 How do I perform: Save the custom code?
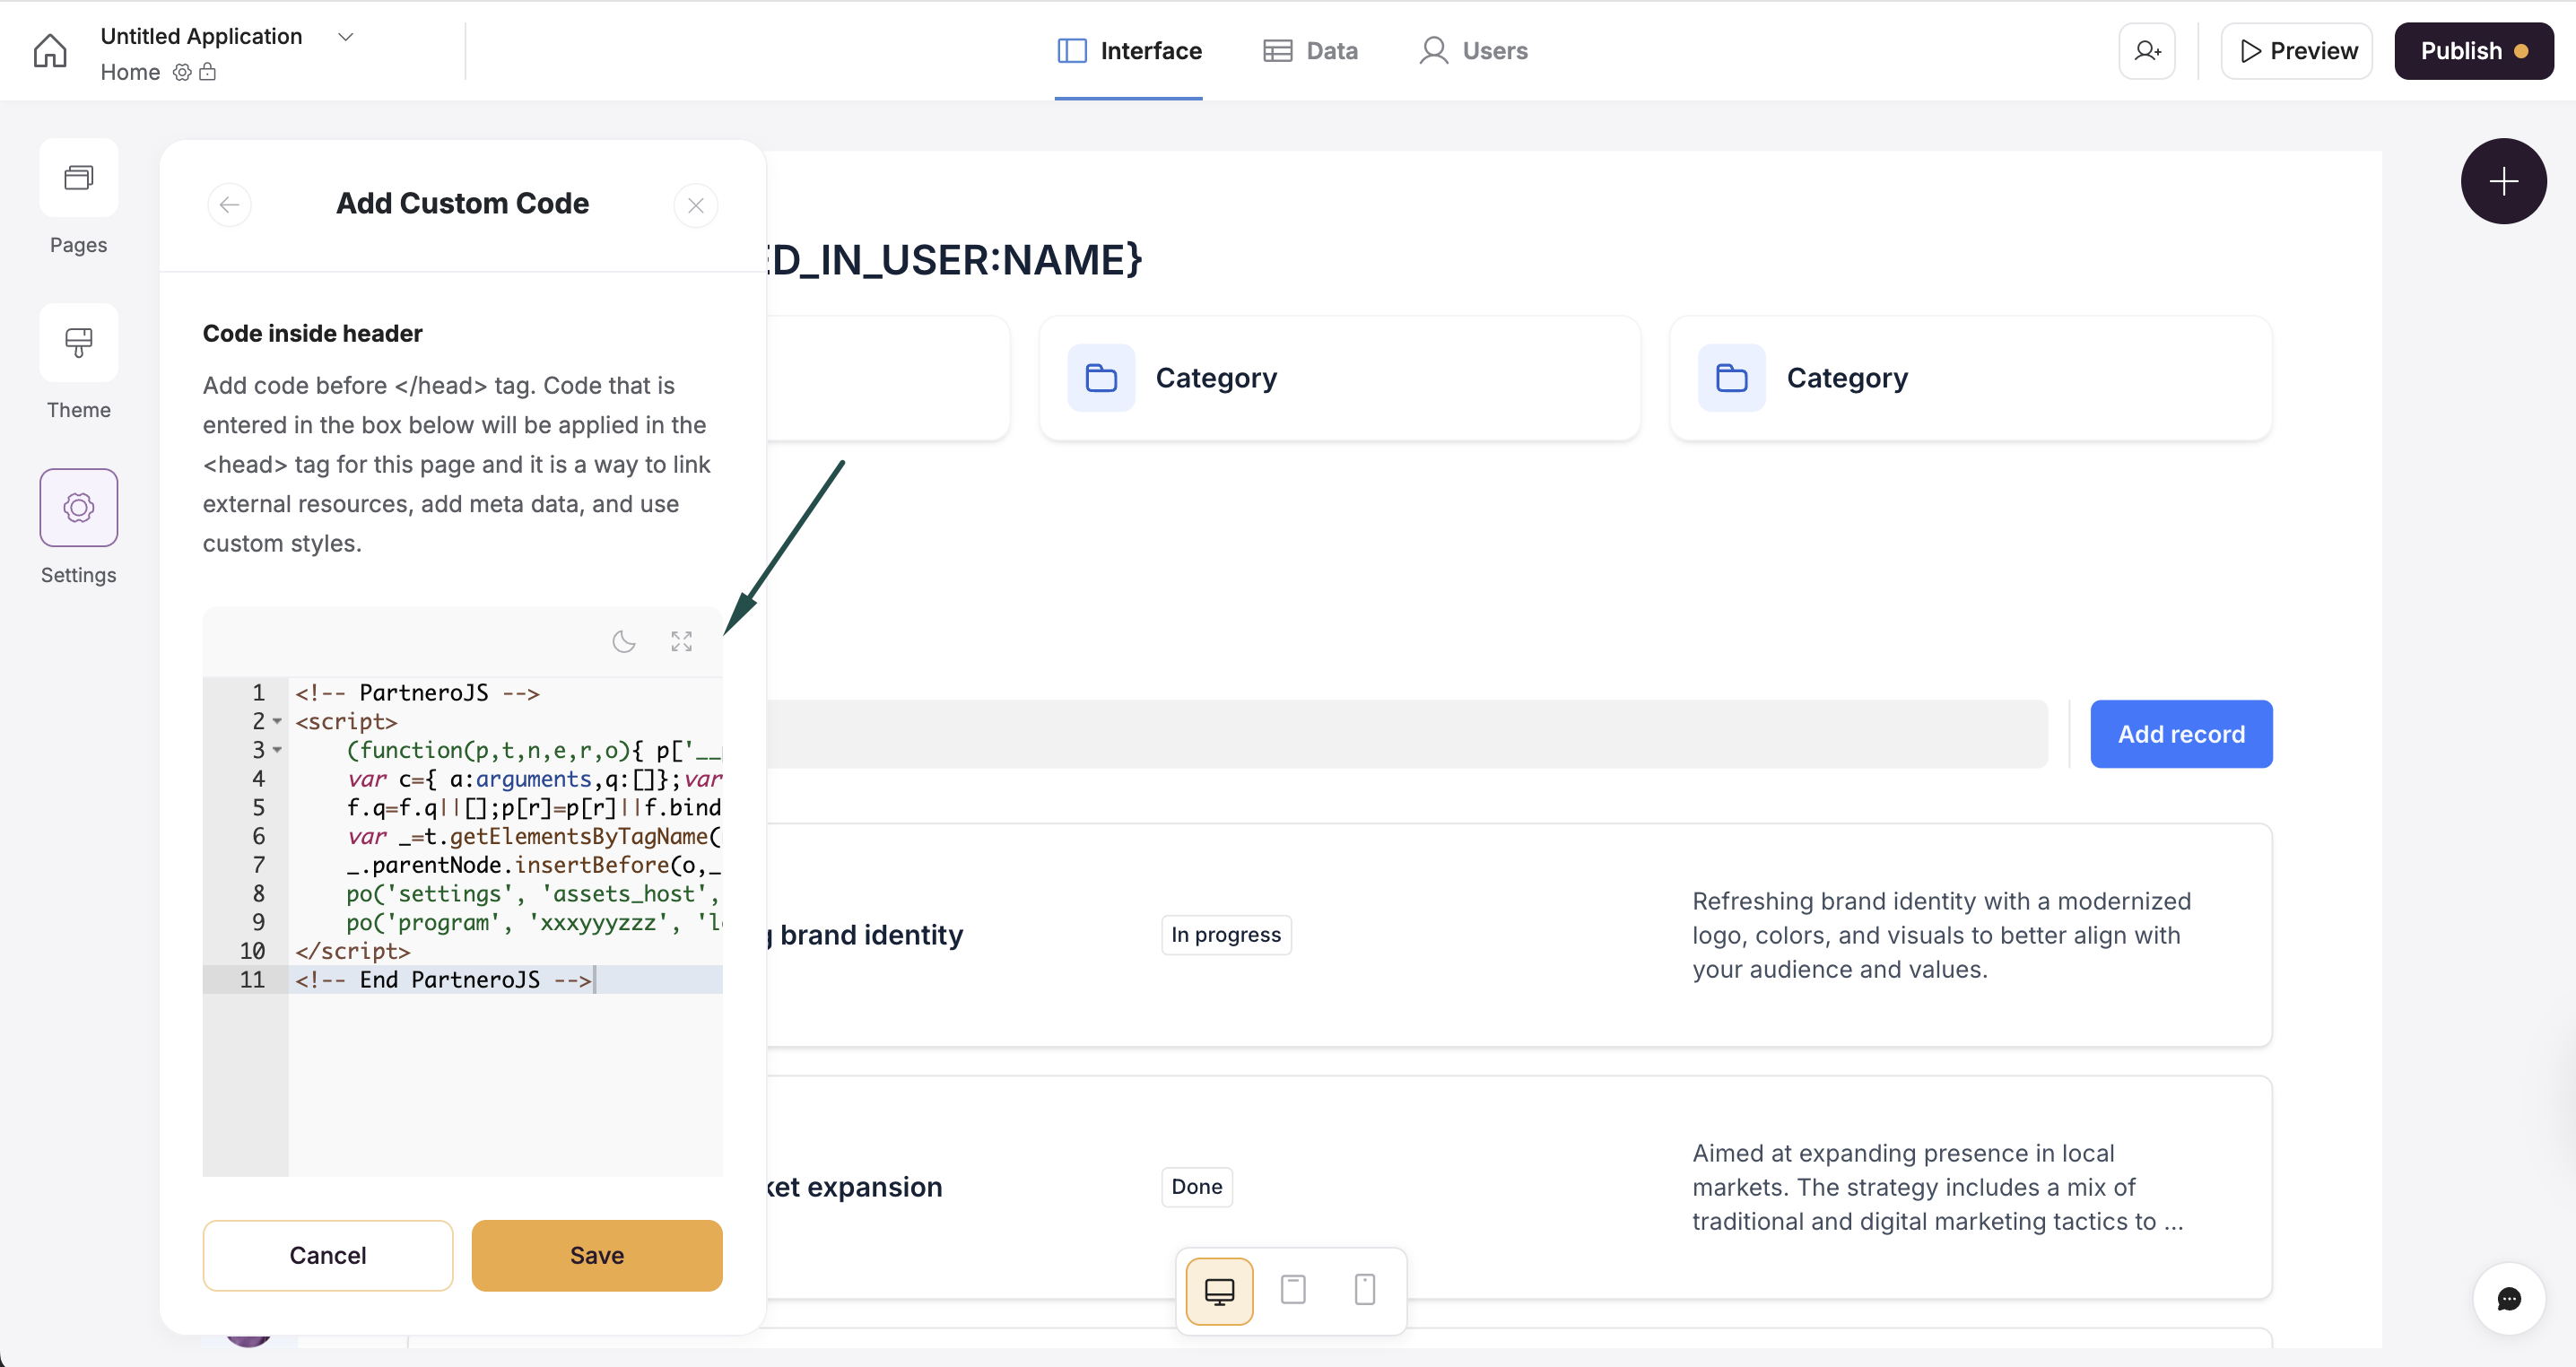click(597, 1255)
